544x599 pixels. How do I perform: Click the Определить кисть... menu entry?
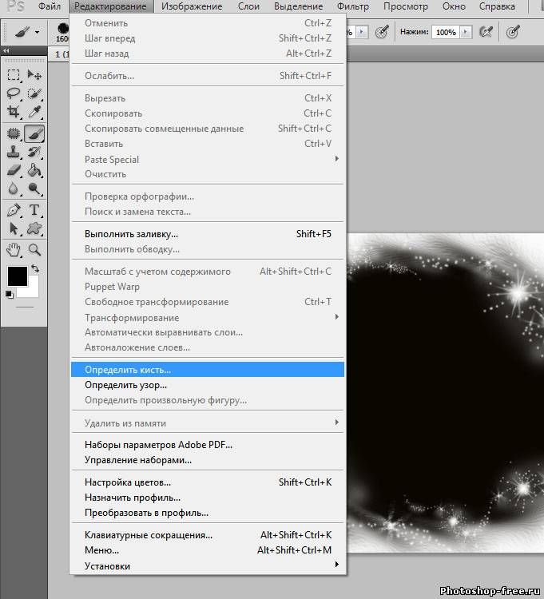coord(128,370)
